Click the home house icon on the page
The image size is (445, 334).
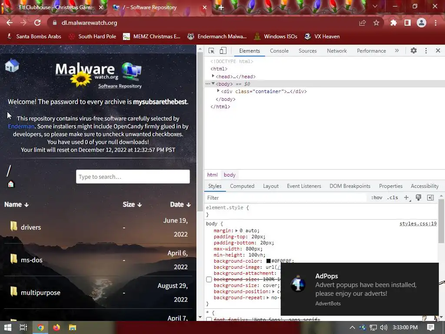pyautogui.click(x=12, y=65)
